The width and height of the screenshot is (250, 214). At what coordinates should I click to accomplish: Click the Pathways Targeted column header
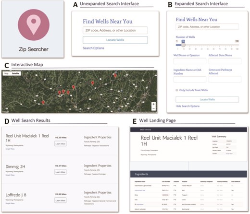206,181
